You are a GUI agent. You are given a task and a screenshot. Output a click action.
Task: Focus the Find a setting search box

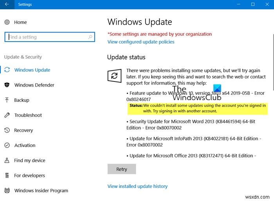50,37
